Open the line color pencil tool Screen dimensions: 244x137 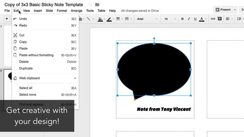pos(109,19)
